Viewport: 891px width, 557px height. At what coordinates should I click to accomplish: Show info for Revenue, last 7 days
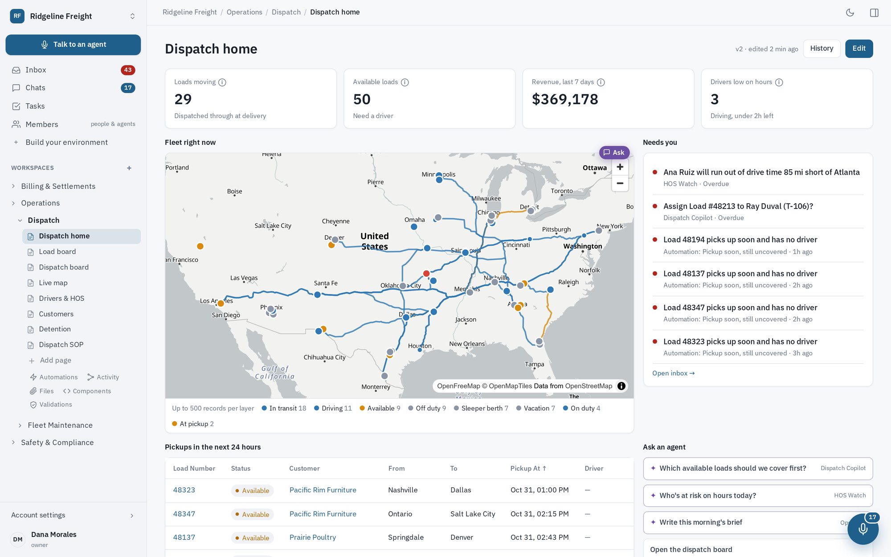601,82
